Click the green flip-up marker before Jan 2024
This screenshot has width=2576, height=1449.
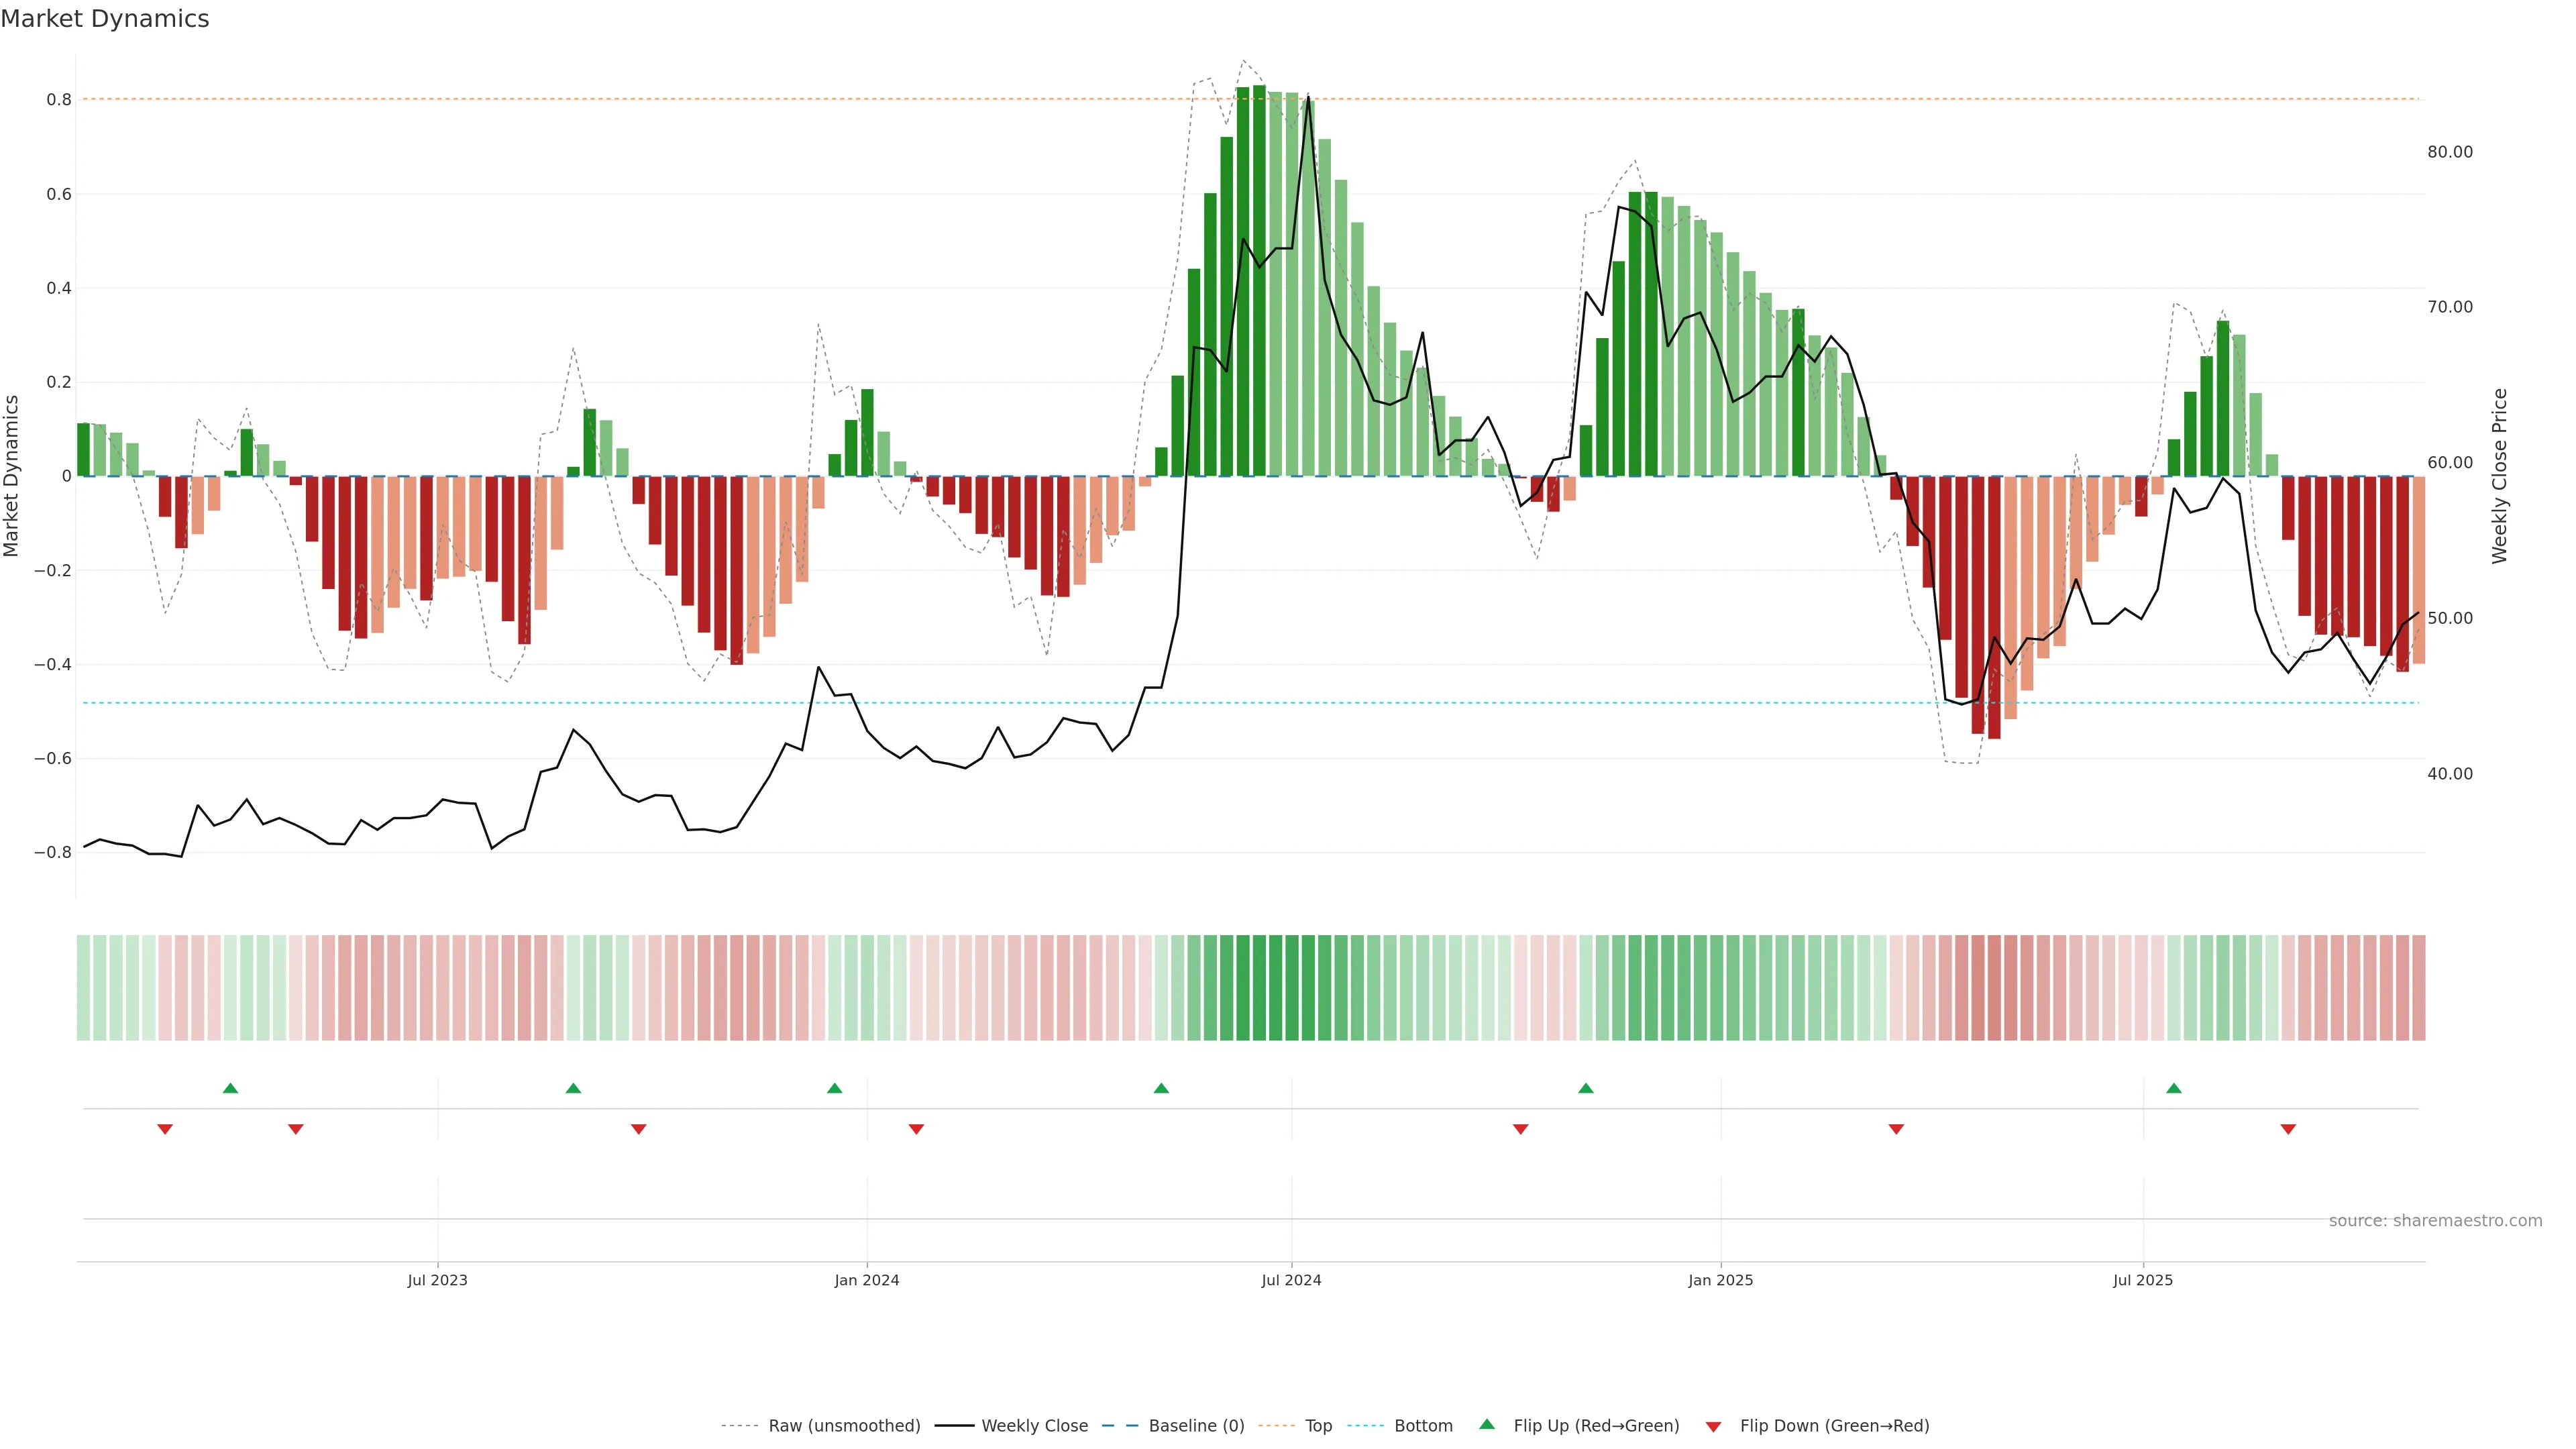(834, 1088)
